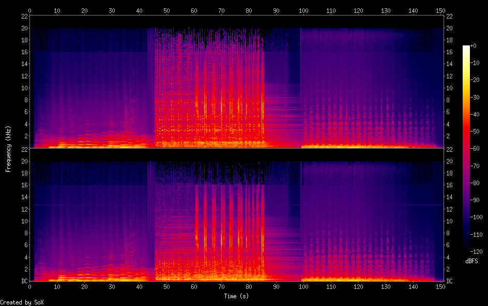
Task: Click the 70 tick on the top time axis
Action: point(221,10)
